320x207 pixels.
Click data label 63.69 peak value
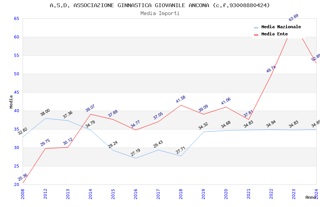(294, 18)
